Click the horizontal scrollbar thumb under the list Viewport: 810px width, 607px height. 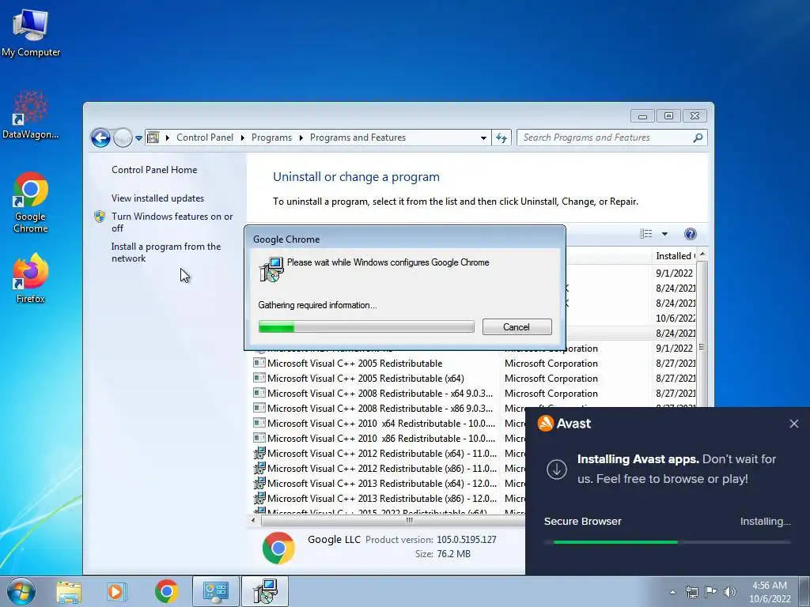409,520
